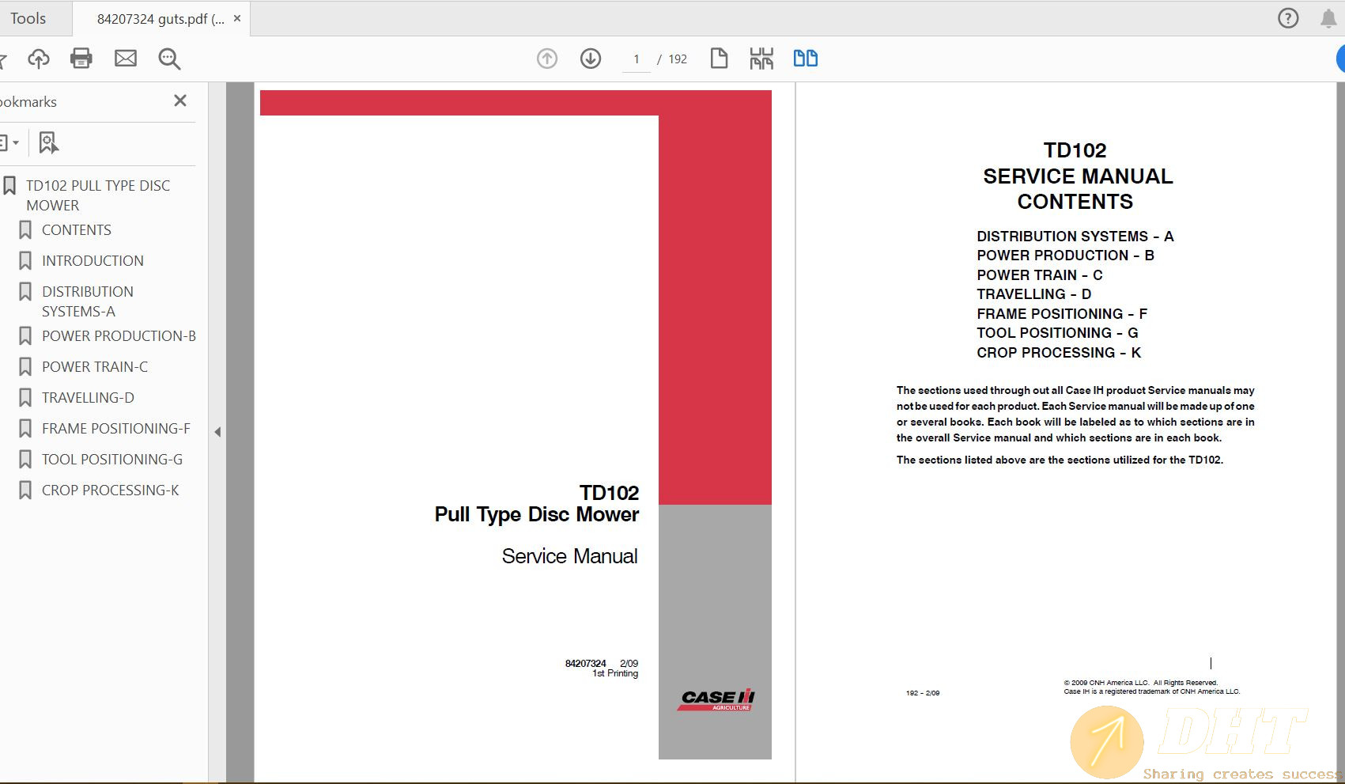1345x784 pixels.
Task: Click bookmark icon beside CROP PROCESSING-K
Action: coord(25,490)
